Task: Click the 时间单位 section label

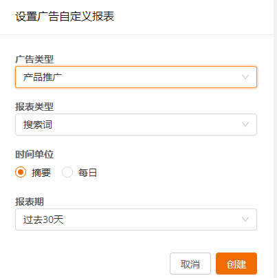Action: [x=34, y=154]
